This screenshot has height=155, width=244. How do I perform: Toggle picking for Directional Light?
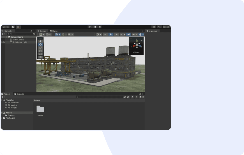(x=4, y=42)
